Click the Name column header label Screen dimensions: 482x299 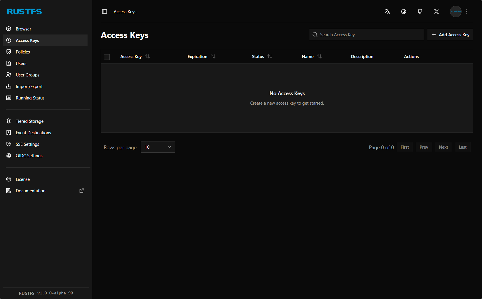pyautogui.click(x=308, y=57)
